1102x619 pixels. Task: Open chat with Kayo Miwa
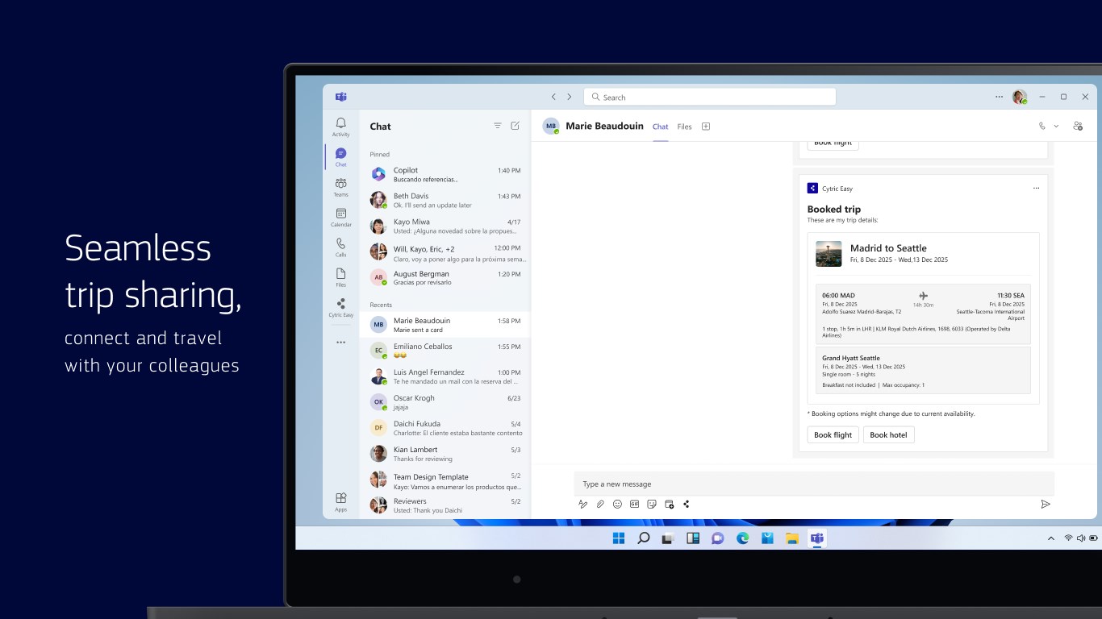click(x=445, y=226)
